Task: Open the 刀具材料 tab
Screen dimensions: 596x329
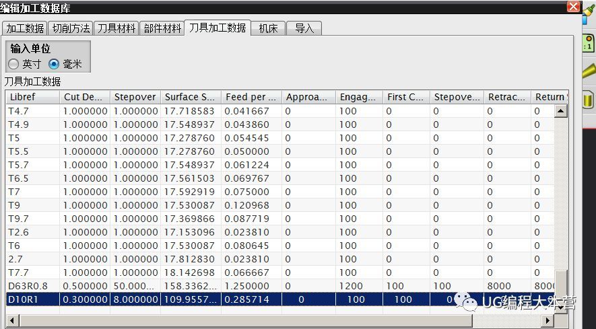Action: tap(117, 28)
